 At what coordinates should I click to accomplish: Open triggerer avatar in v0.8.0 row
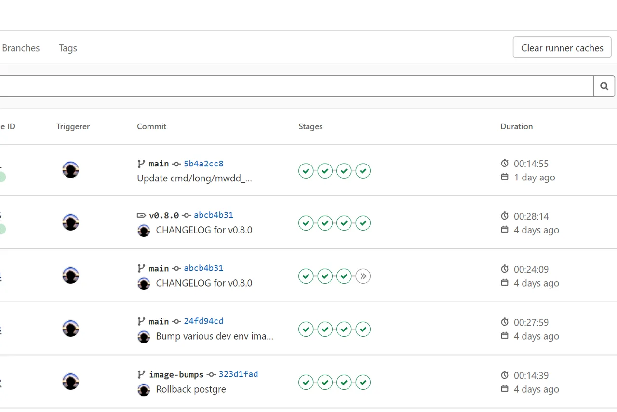71,222
